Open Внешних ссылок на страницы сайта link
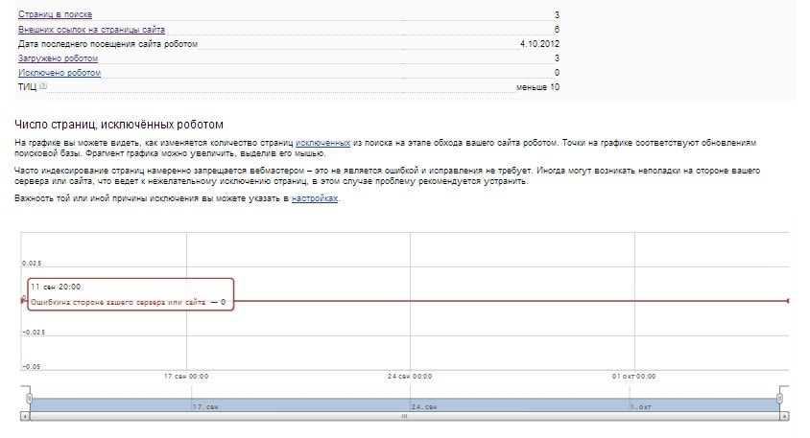This screenshot has width=810, height=438. click(84, 30)
